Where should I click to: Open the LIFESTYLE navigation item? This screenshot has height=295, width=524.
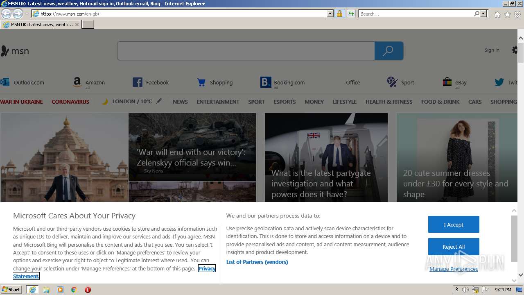(x=344, y=102)
